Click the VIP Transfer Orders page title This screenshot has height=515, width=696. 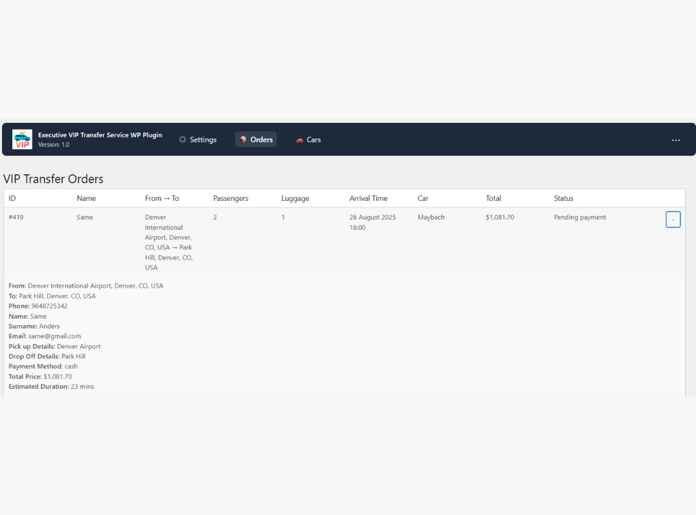click(53, 179)
